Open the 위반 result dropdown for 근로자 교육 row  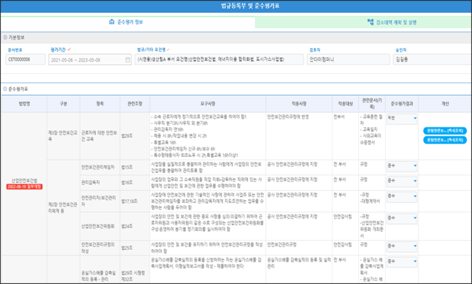click(402, 118)
